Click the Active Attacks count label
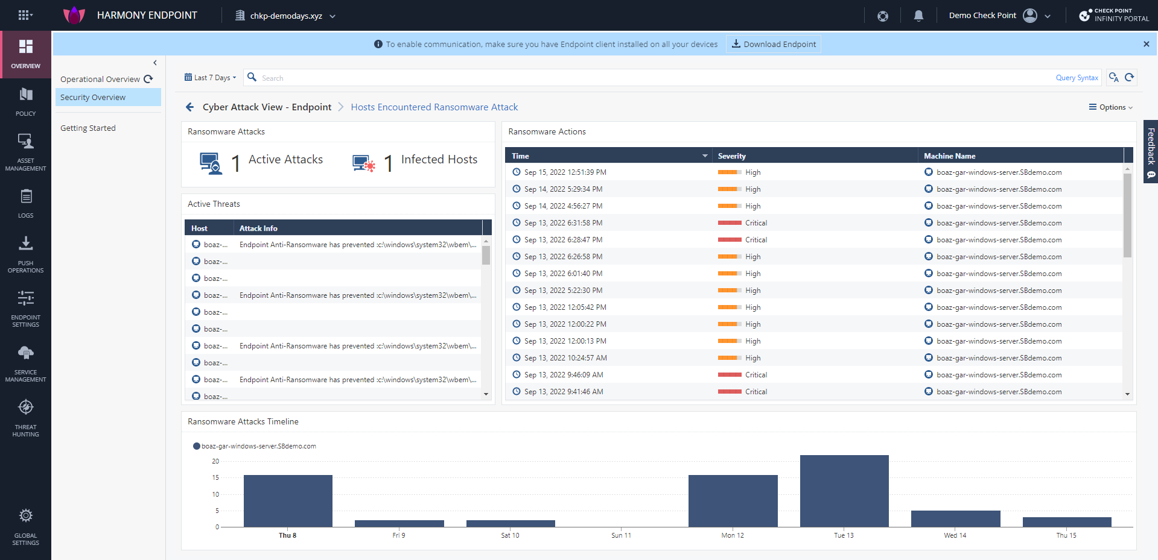Viewport: 1158px width, 560px height. tap(285, 159)
